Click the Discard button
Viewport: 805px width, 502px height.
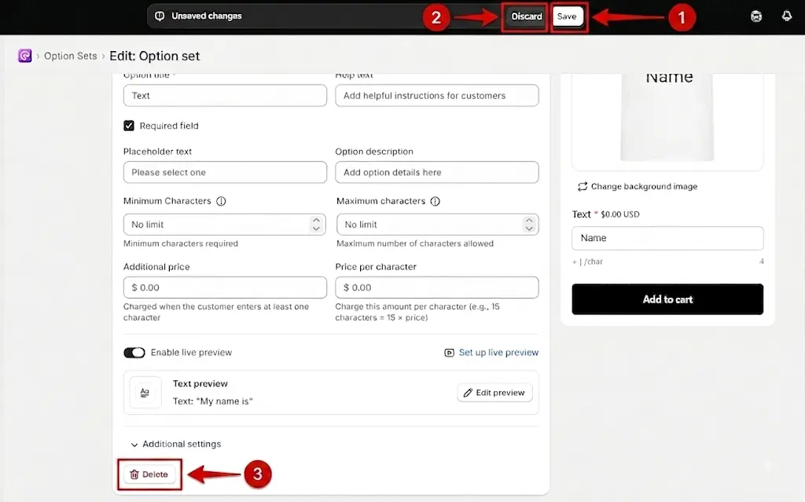click(526, 16)
